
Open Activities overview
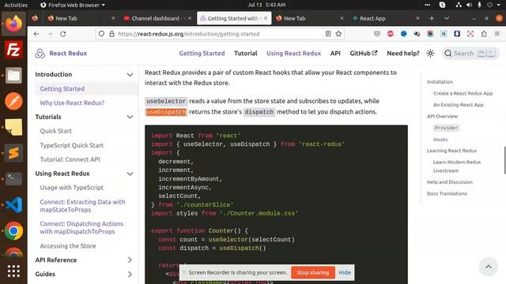(x=16, y=5)
